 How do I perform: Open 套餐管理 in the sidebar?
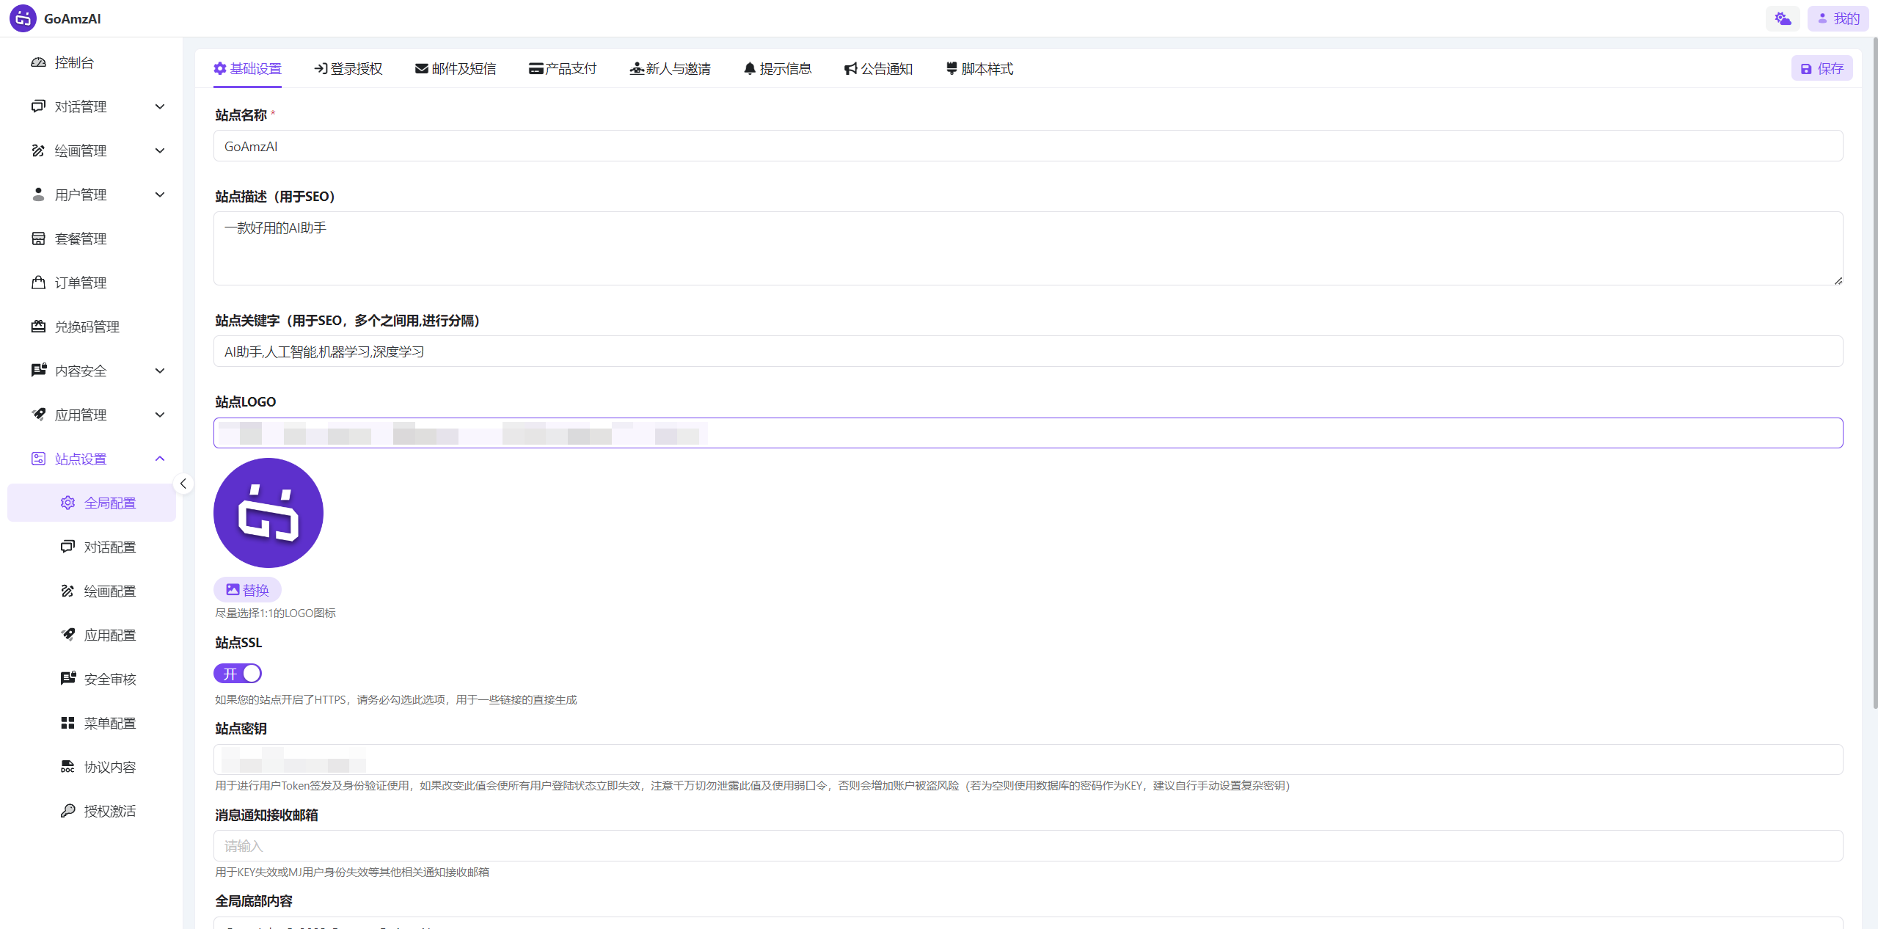pos(81,238)
